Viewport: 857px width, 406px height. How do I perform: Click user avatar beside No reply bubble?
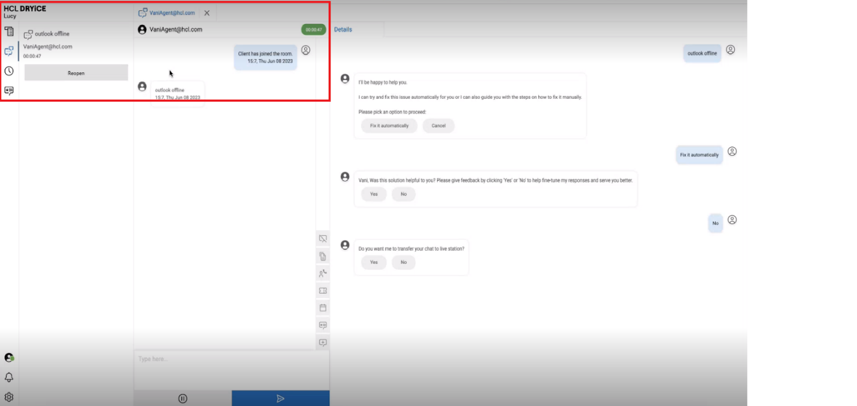[732, 219]
